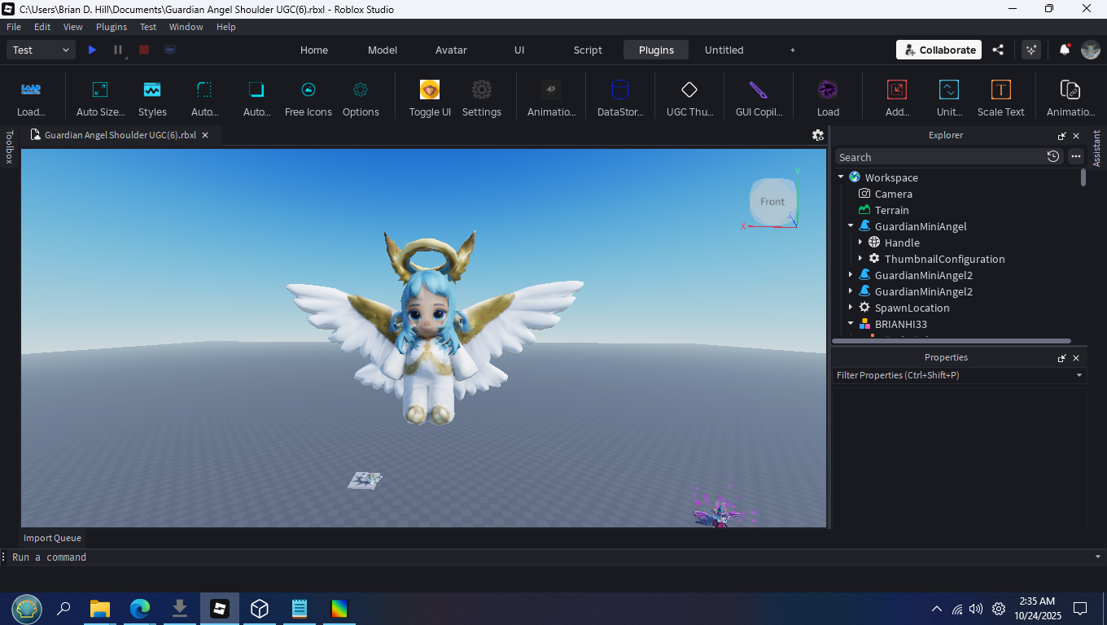Open the DataStore plugin icon

620,90
